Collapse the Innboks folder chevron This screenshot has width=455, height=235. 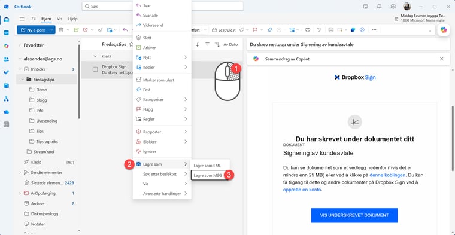point(20,69)
